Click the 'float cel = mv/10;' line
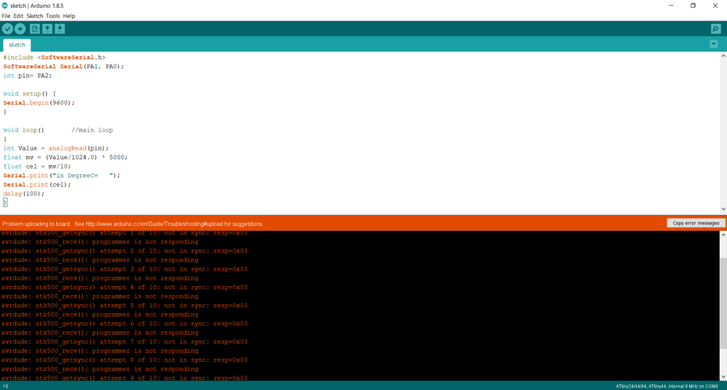The height and width of the screenshot is (390, 727). [x=36, y=166]
